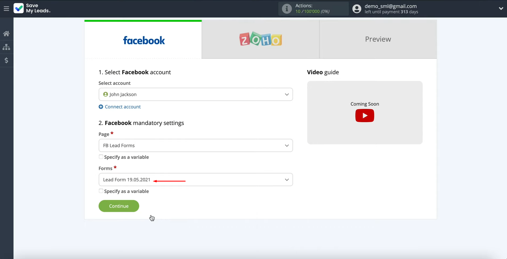Switch to the Facebook tab
Viewport: 507px width, 259px height.
pos(143,39)
